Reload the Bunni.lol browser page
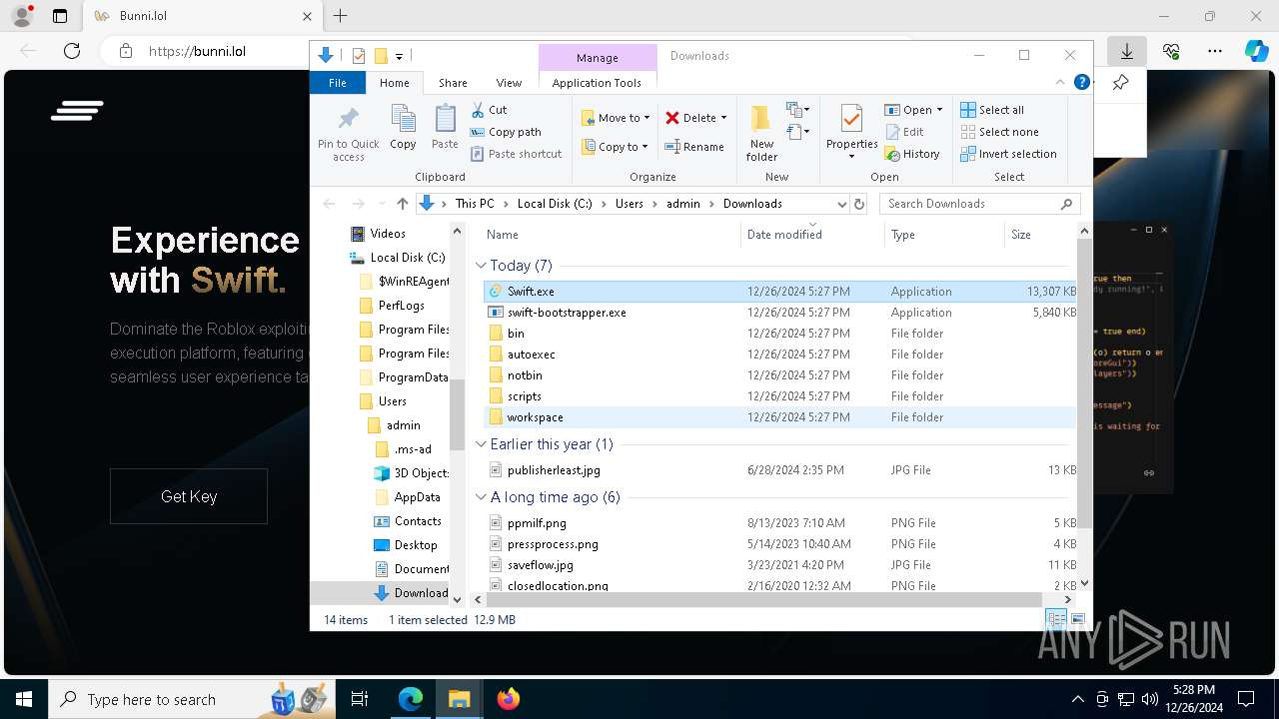Image resolution: width=1279 pixels, height=719 pixels. [72, 51]
